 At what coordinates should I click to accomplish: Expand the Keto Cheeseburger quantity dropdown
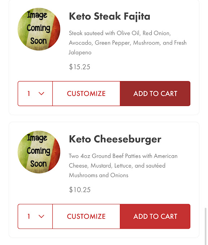coord(35,216)
